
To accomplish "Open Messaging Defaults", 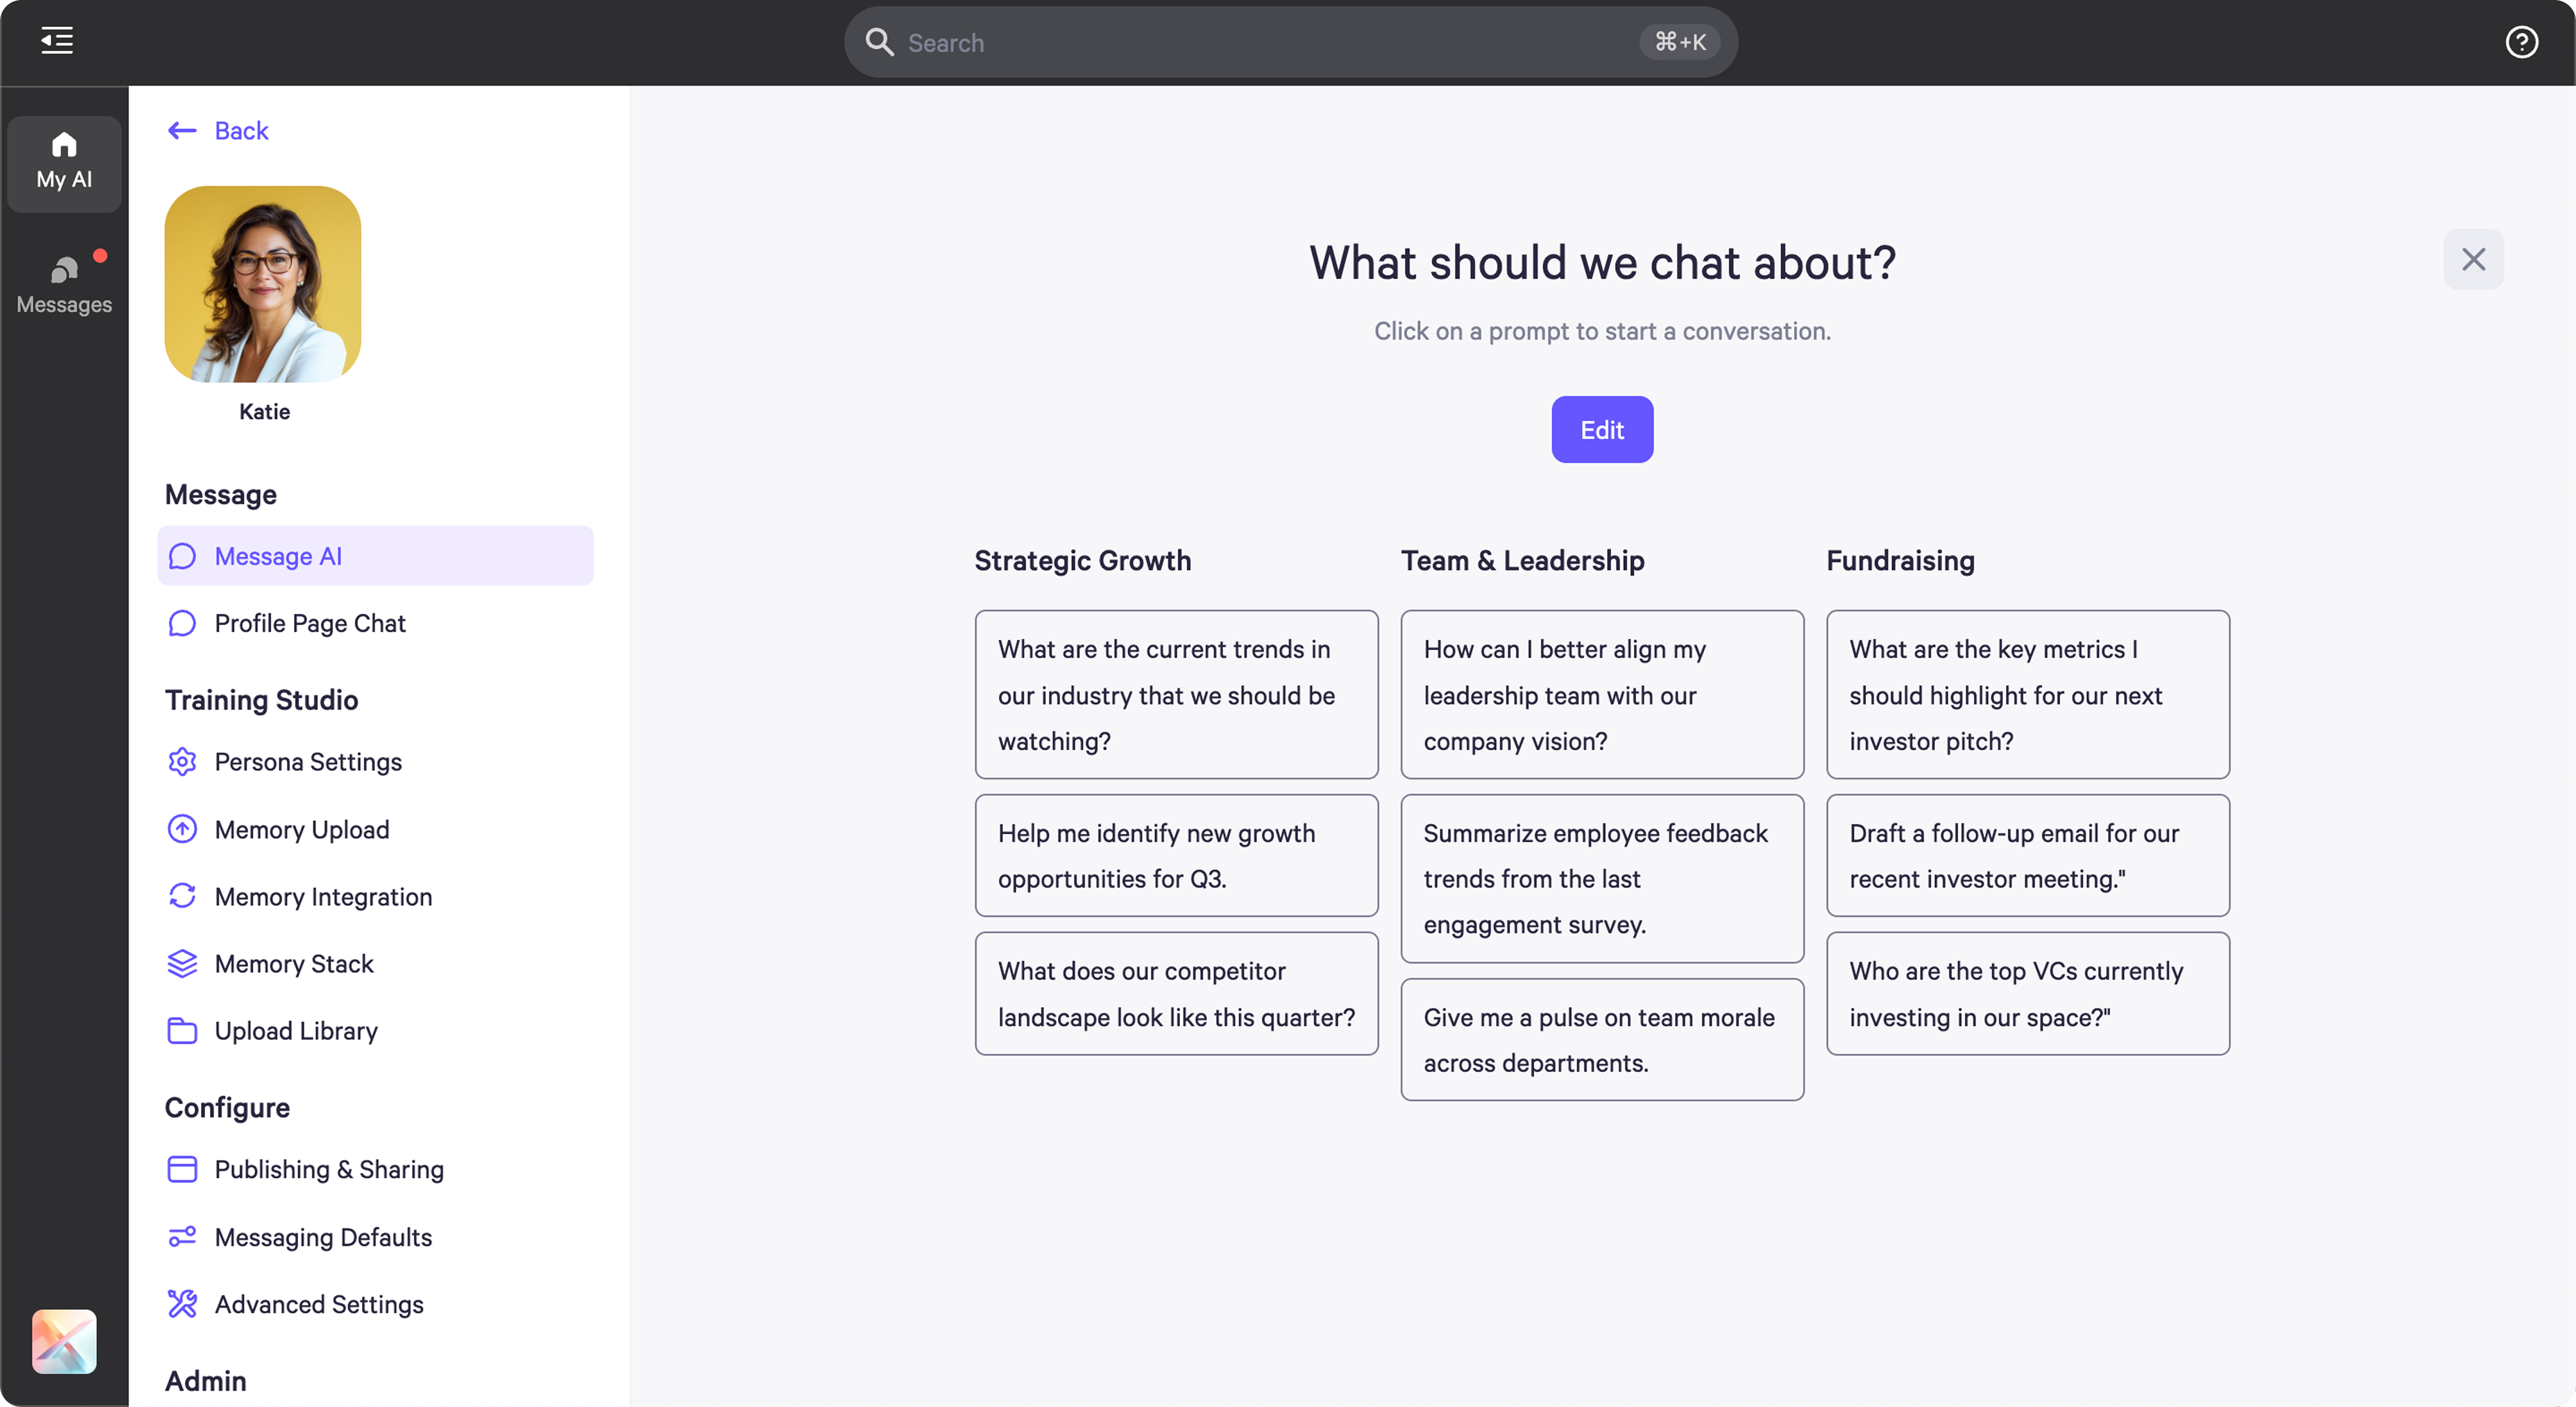I will pyautogui.click(x=322, y=1236).
